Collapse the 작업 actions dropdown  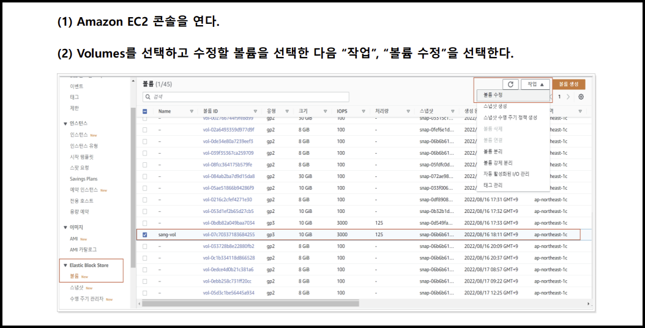(535, 84)
